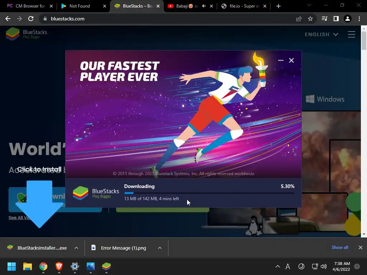
Task: Close the file.io tab
Action: [265, 6]
